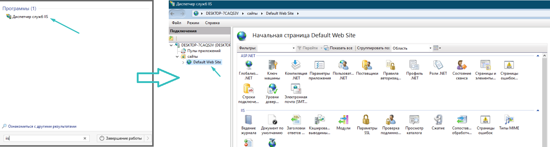Open Перейти dropdown arrow

tap(321, 48)
